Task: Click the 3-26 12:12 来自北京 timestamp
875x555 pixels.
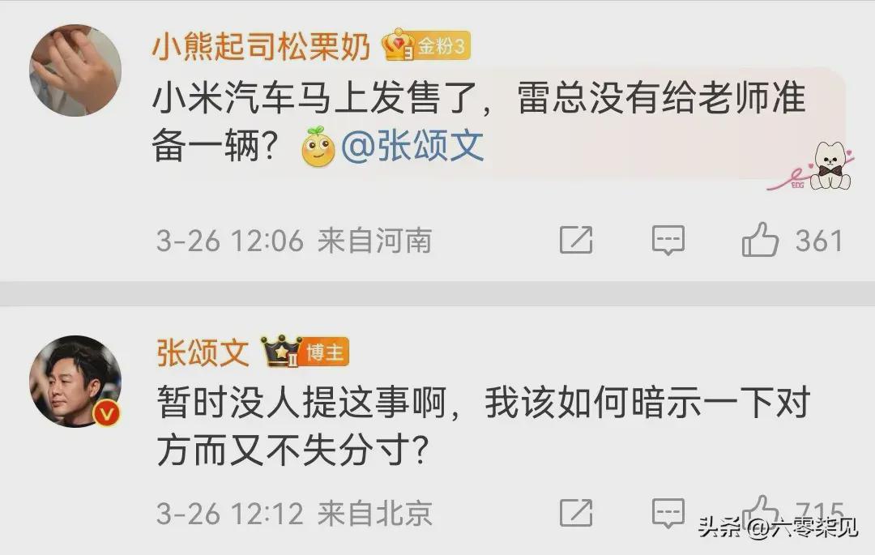Action: pyautogui.click(x=294, y=514)
